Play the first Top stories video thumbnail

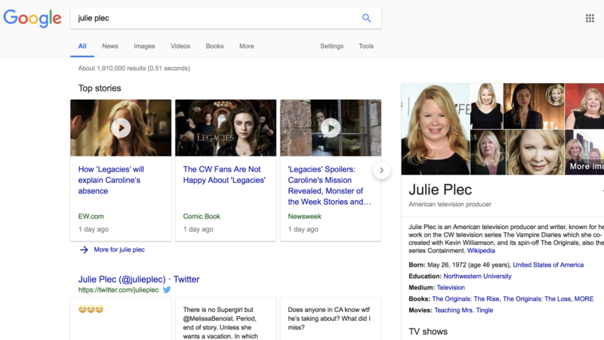tap(121, 128)
